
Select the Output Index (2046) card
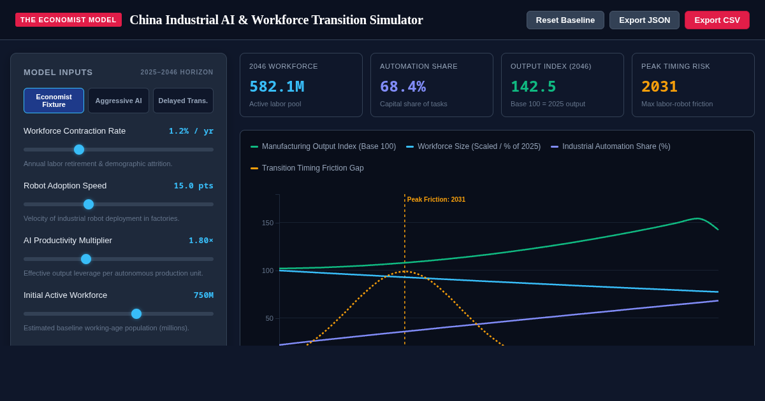coord(562,85)
